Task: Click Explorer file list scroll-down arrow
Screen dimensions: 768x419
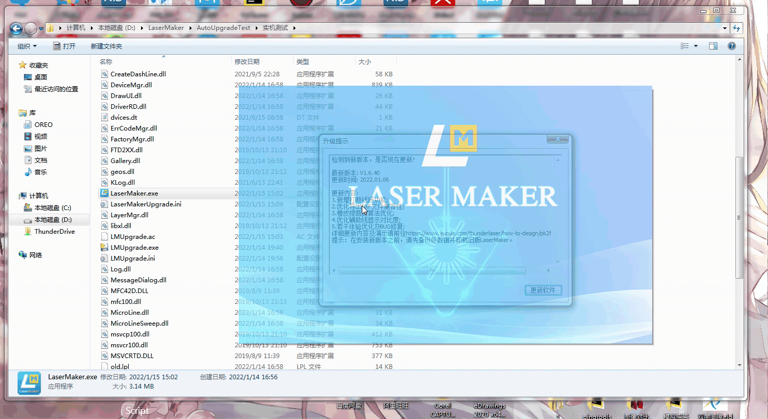Action: pyautogui.click(x=739, y=366)
